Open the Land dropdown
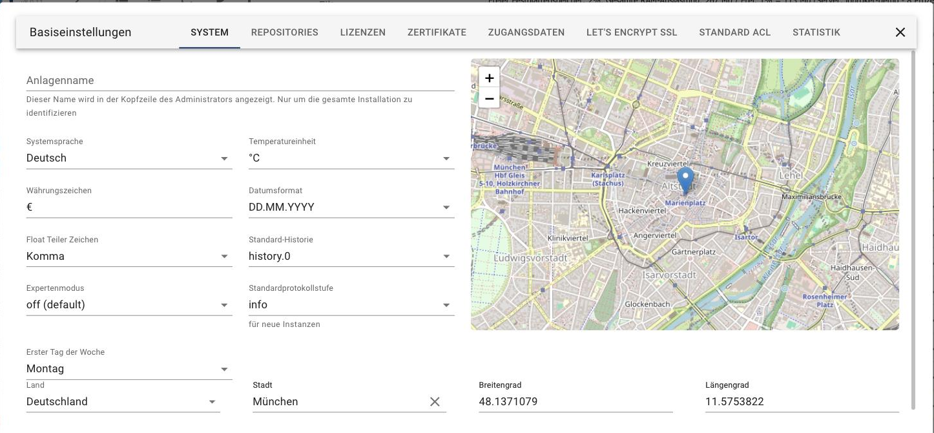The image size is (934, 433). pos(123,402)
